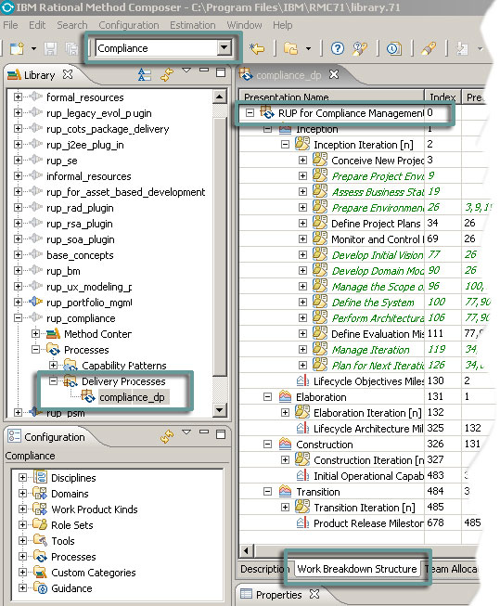The width and height of the screenshot is (500, 606).
Task: Select compliance_dp in Library tree
Action: tap(132, 397)
